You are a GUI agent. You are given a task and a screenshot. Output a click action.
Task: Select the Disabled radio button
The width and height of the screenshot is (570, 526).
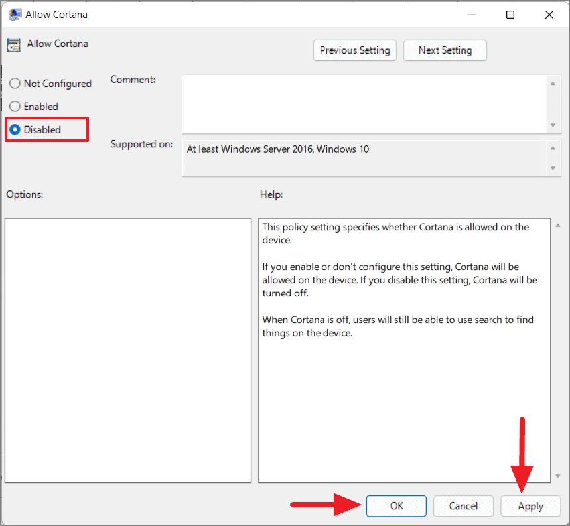point(15,129)
